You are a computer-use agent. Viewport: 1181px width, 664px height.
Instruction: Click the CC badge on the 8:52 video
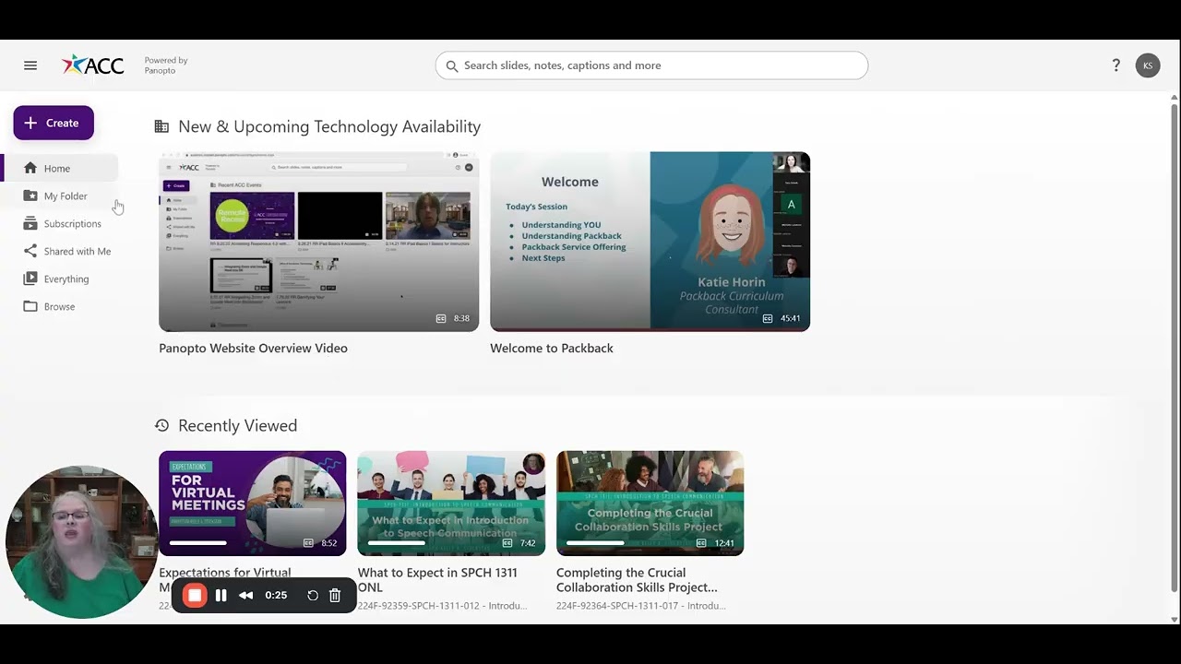point(308,543)
